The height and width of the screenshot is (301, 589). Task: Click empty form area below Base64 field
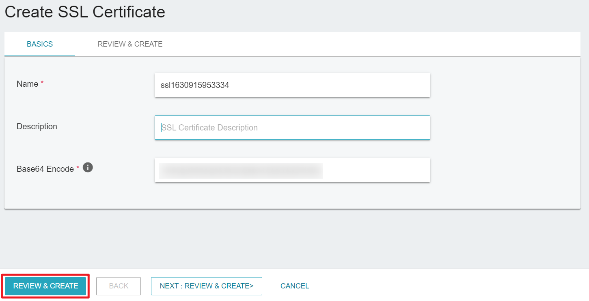tap(292, 196)
